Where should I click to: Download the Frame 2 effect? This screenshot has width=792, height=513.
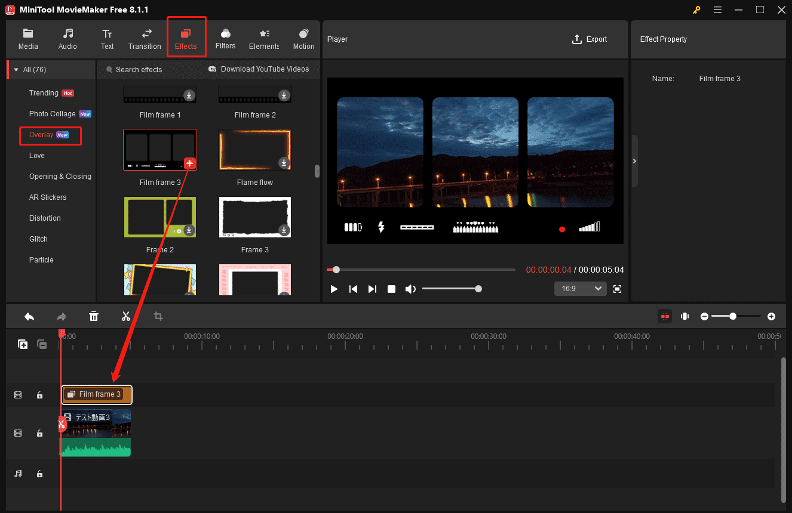(189, 230)
